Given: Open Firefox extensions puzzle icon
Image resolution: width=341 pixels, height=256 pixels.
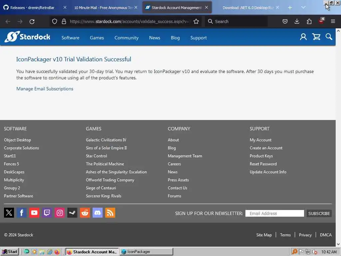Looking at the screenshot, I should pos(309,21).
